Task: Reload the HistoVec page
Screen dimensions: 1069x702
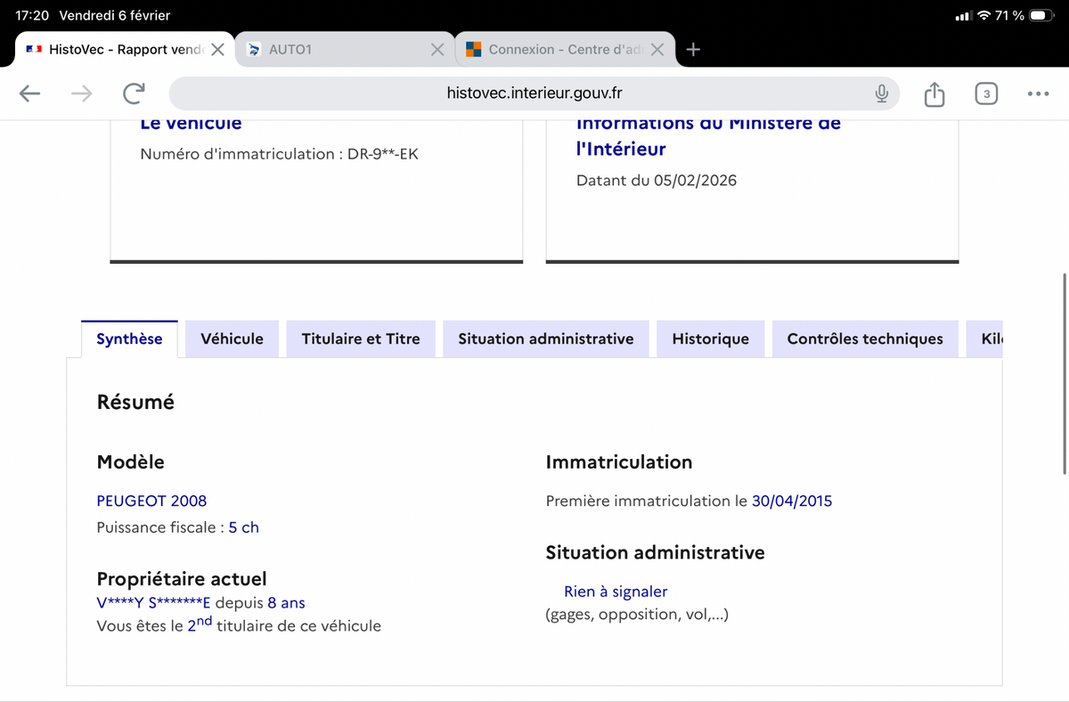Action: [135, 94]
